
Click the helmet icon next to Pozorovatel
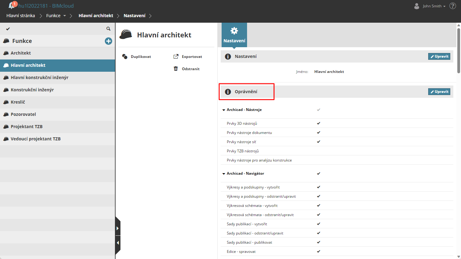(6, 114)
